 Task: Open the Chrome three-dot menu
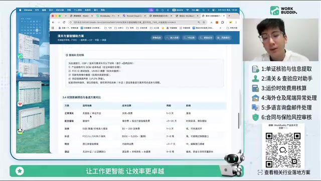[236, 22]
